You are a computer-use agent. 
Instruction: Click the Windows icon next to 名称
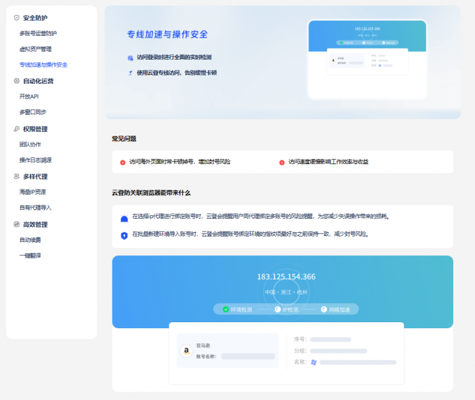point(313,362)
